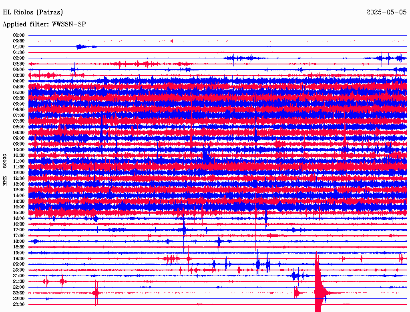Click the '14:00' time label
The image size is (410, 312).
click(19, 196)
